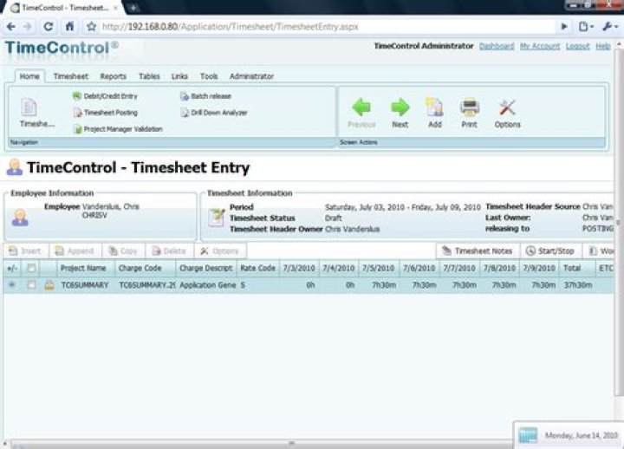Click the TimeControl logo

click(62, 49)
